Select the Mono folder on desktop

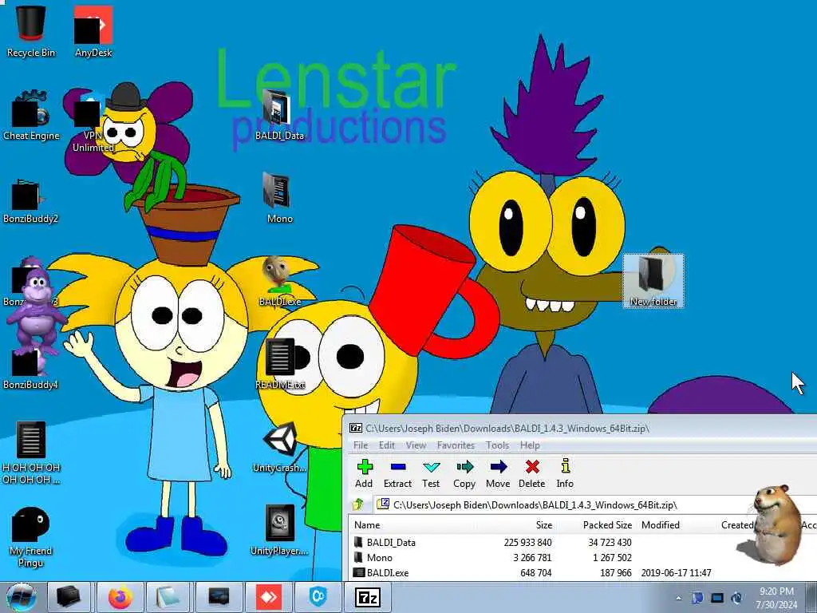pos(279,198)
